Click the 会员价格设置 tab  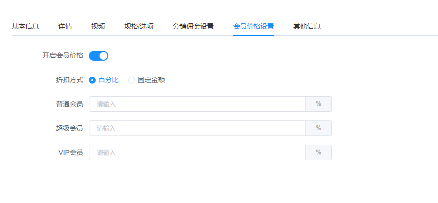coord(253,27)
